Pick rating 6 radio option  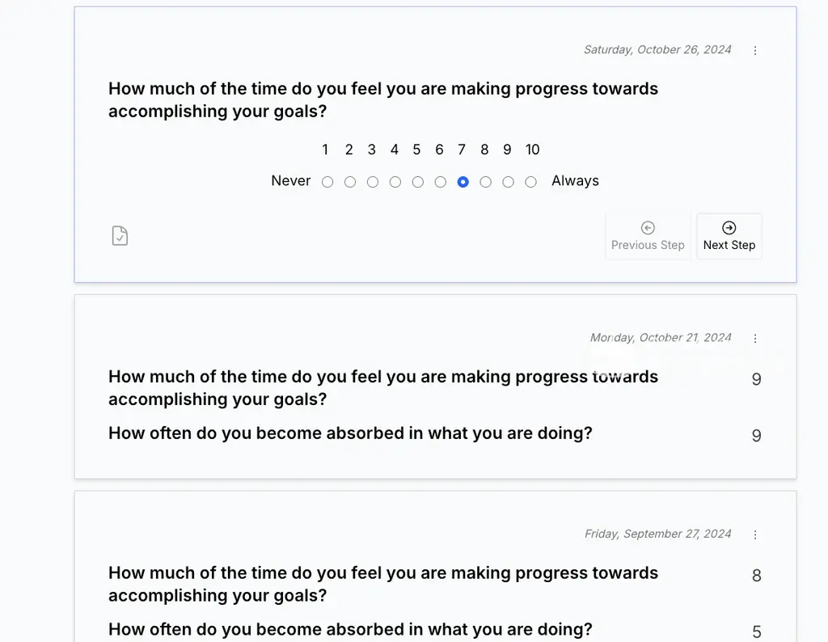click(441, 182)
